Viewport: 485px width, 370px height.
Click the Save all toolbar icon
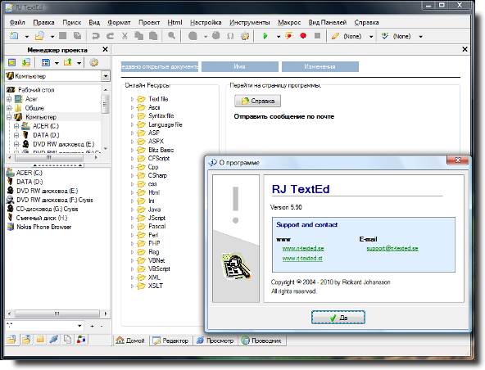pyautogui.click(x=78, y=36)
